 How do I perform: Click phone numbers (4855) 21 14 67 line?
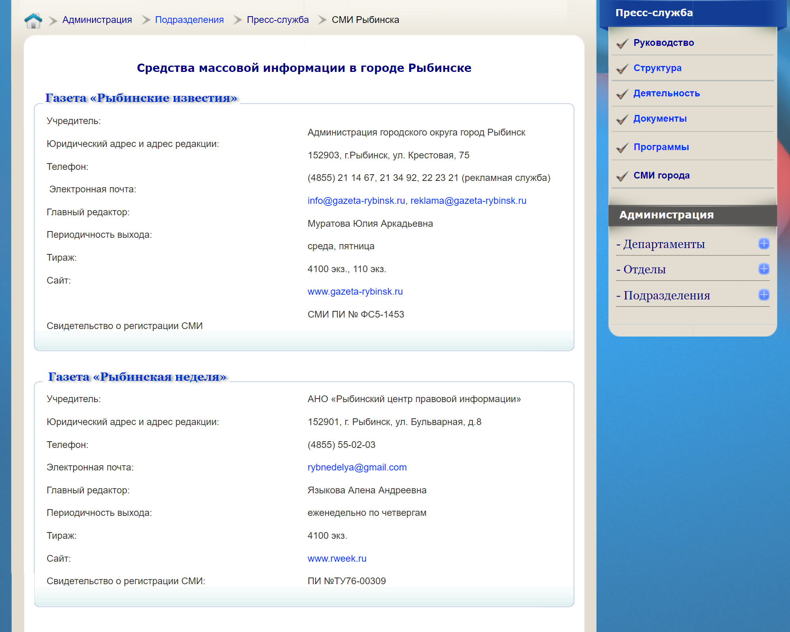[x=429, y=178]
